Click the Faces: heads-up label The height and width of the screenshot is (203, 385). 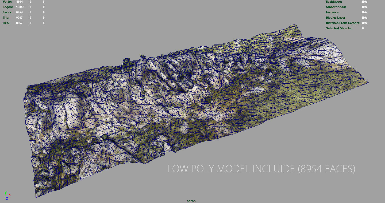coord(7,12)
